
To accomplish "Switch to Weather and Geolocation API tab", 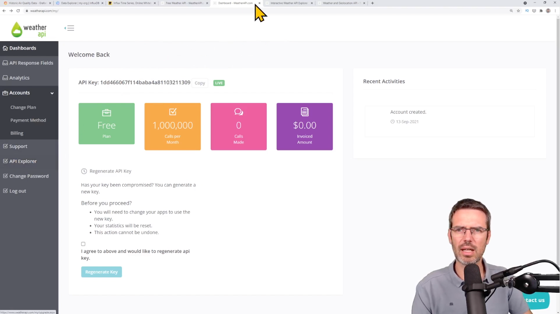I will pyautogui.click(x=341, y=3).
